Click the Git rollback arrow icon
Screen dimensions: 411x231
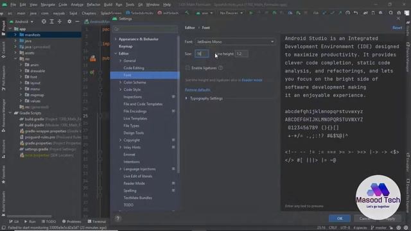[356, 13]
